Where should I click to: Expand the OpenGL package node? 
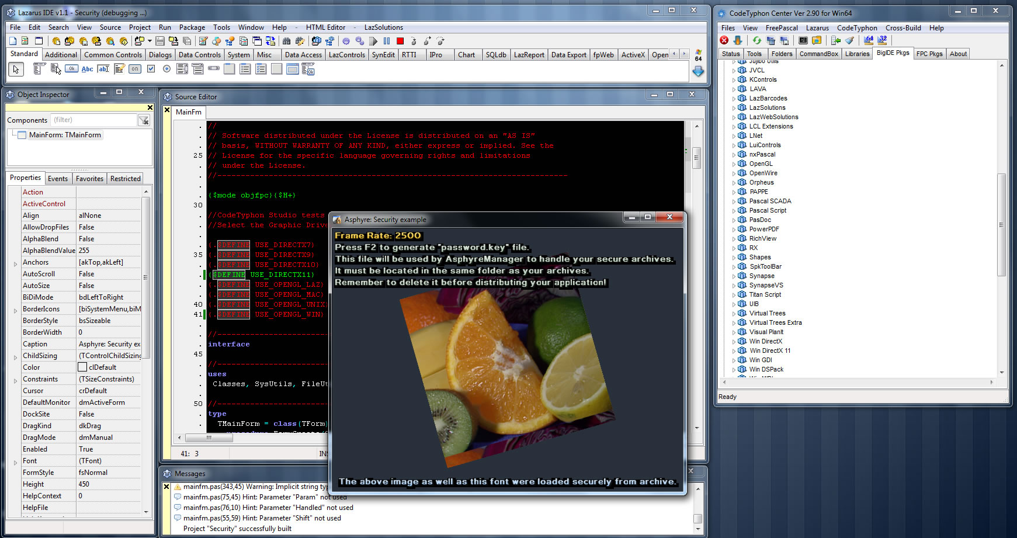click(734, 164)
